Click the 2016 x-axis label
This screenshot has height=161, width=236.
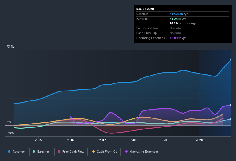(70, 140)
